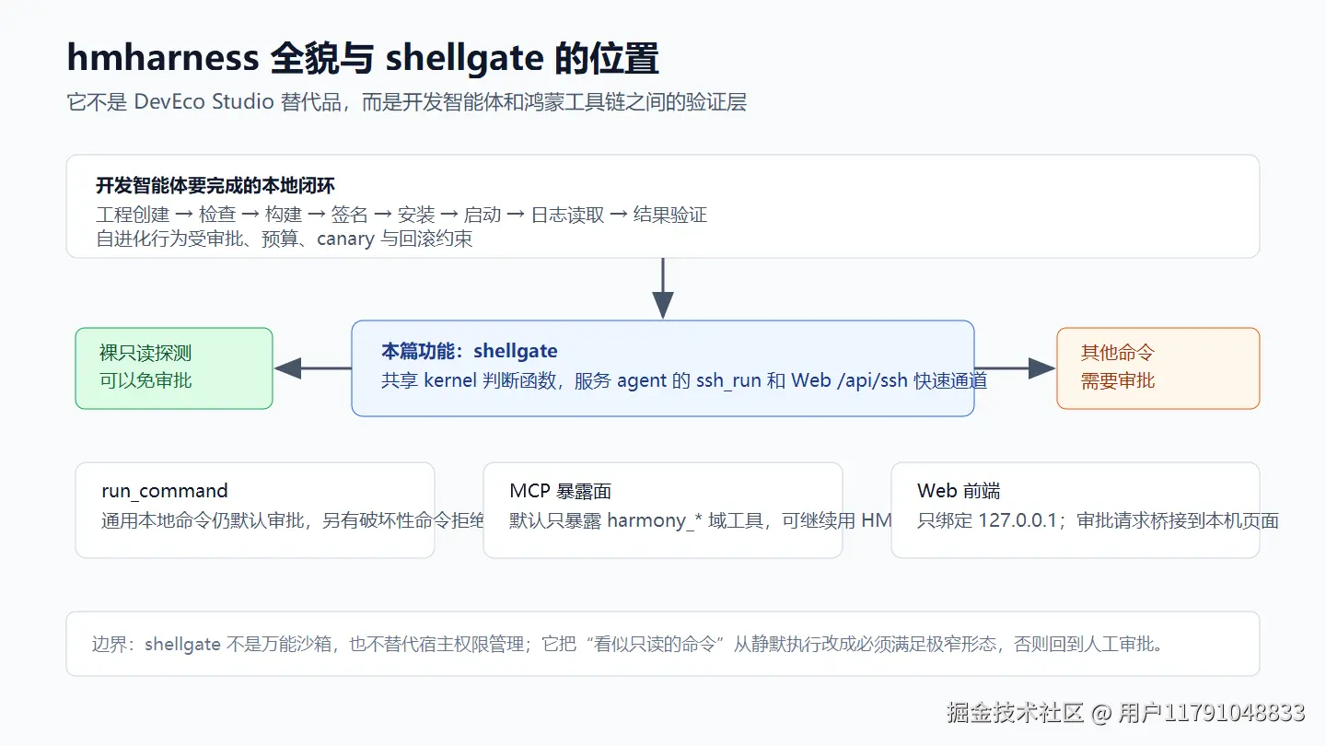Click the green box text '裸只读探测'
This screenshot has width=1326, height=746.
[x=145, y=354]
